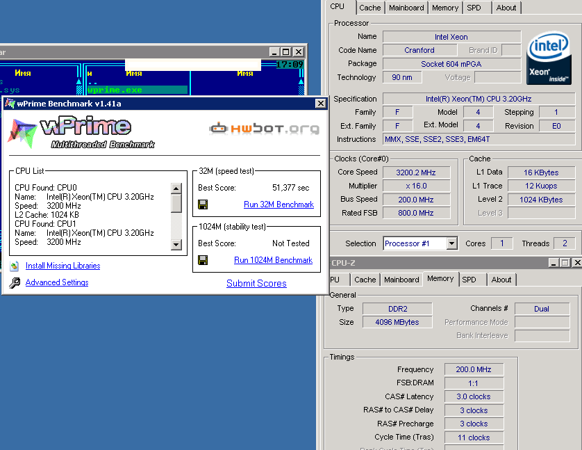Viewport: 582px width, 450px height.
Task: Click the Multiplier value x 16.0
Action: coord(416,186)
